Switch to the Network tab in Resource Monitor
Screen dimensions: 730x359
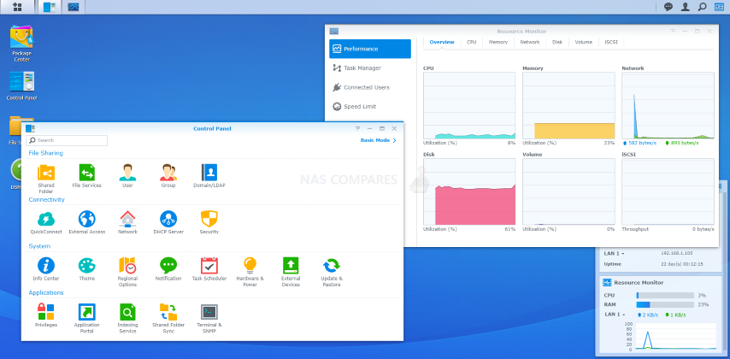530,42
